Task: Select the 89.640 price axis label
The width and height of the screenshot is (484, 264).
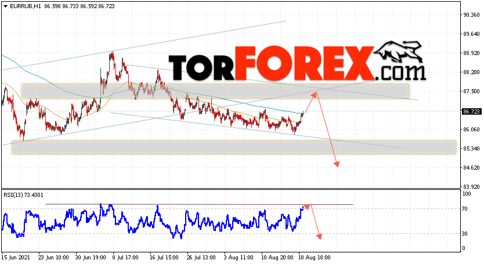Action: tap(471, 34)
